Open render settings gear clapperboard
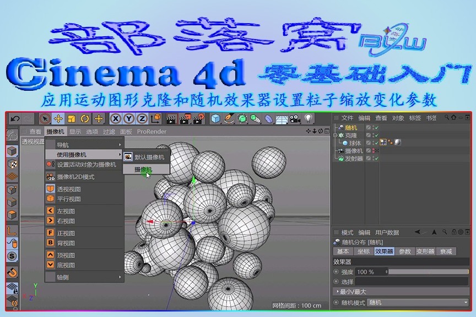Screen dimensions: 476x317 click(198, 119)
